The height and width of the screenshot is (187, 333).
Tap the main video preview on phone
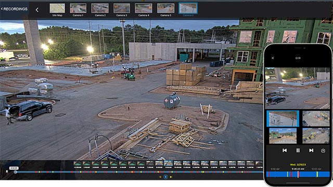298,88
